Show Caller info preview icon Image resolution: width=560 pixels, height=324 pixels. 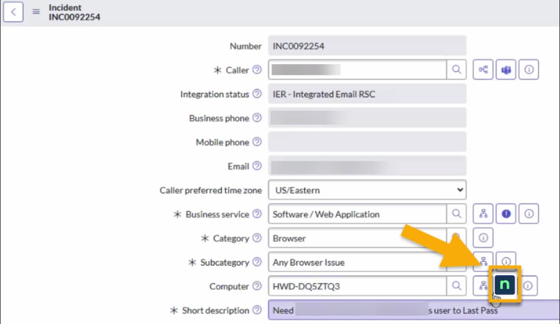(x=529, y=70)
